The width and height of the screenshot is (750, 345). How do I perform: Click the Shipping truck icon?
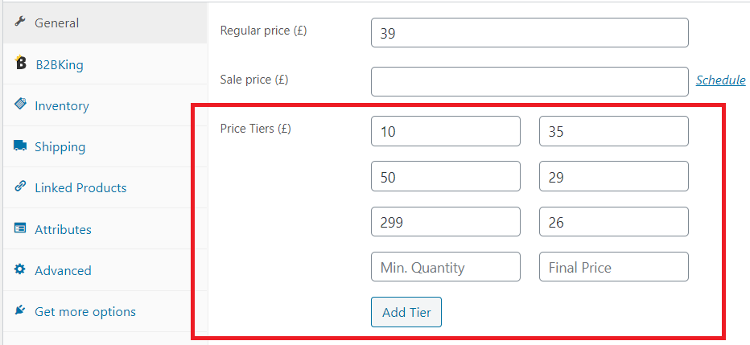click(20, 146)
